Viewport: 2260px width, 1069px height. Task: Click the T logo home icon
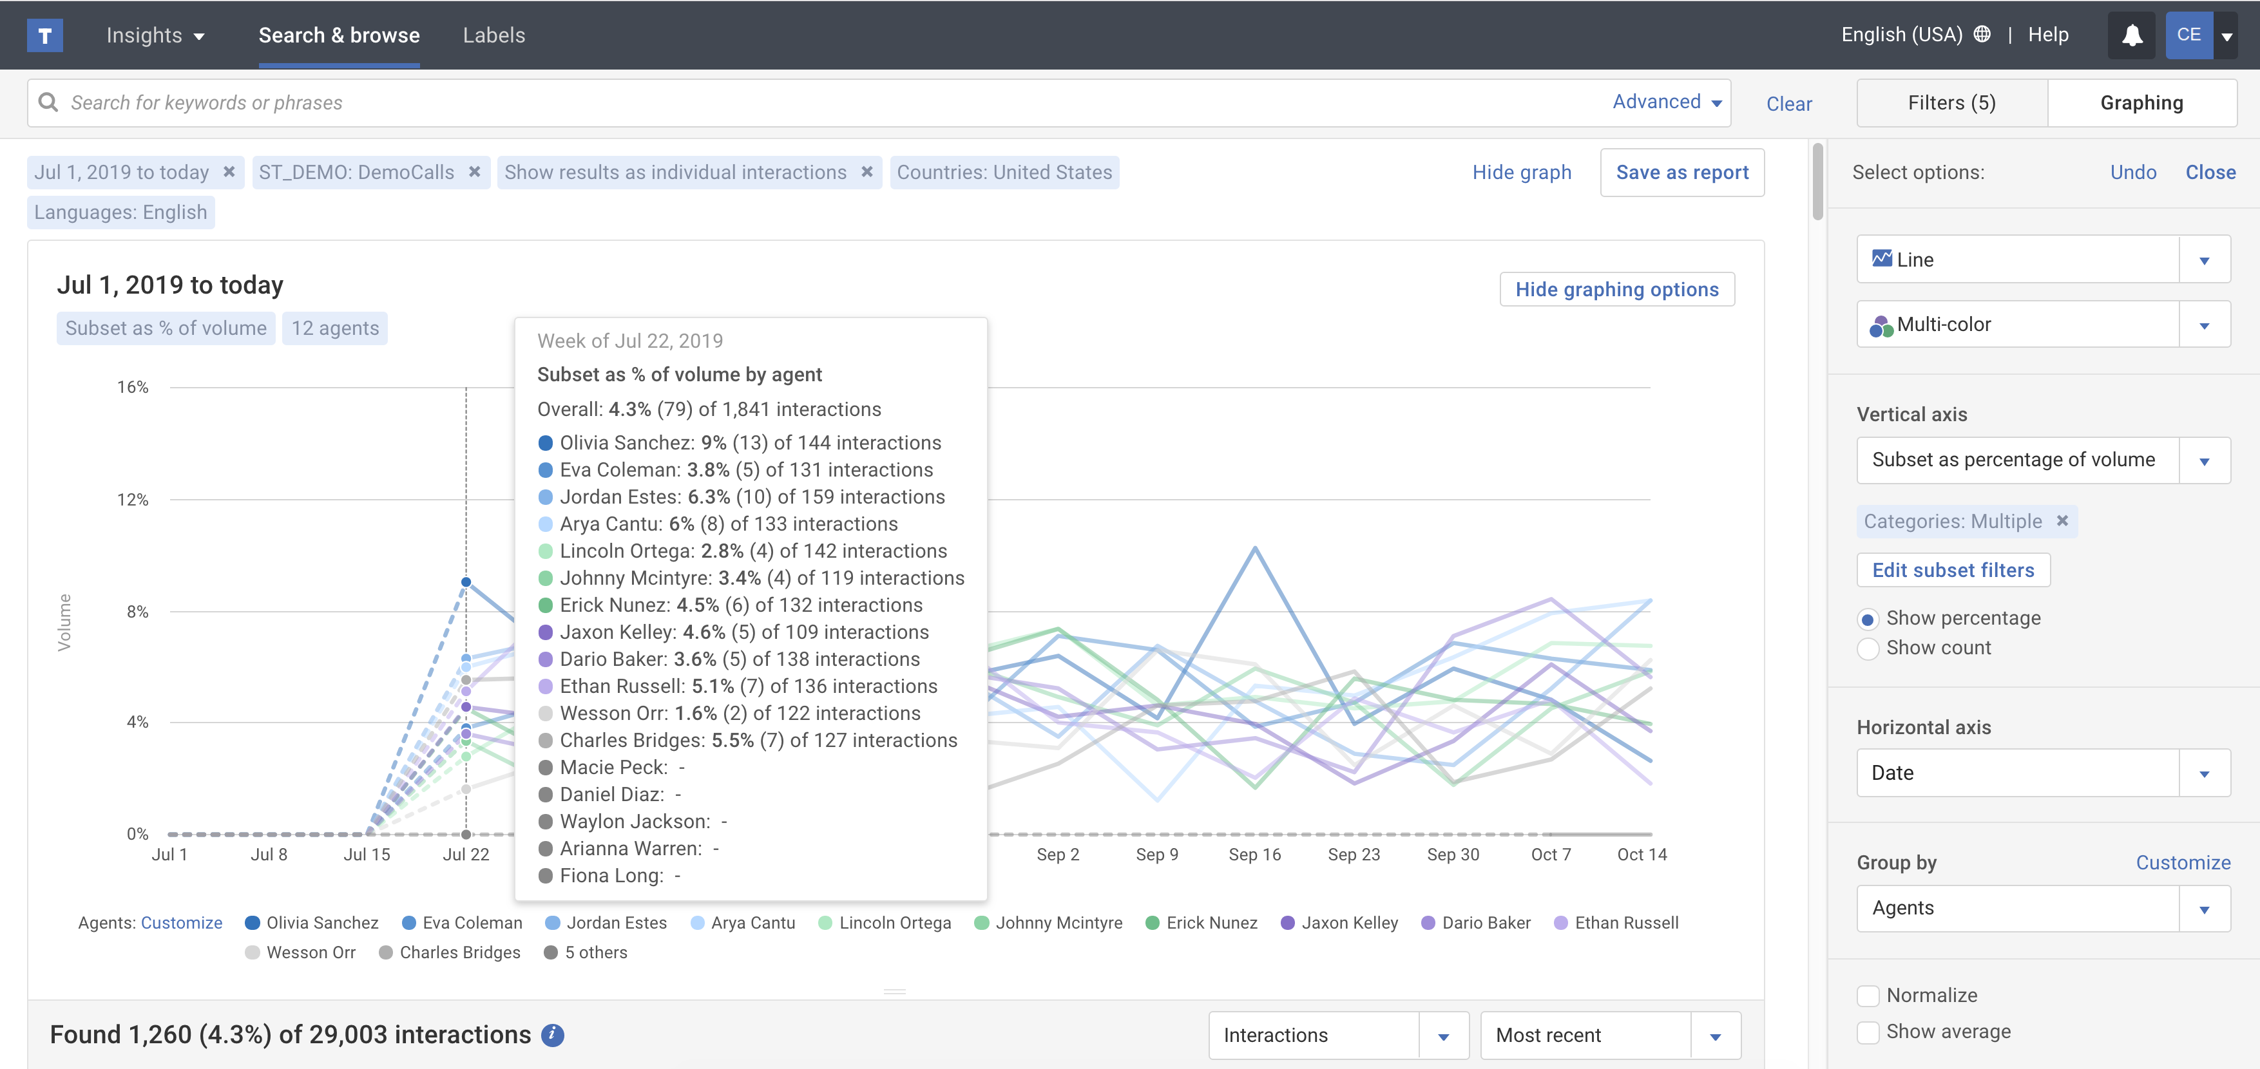click(x=44, y=35)
